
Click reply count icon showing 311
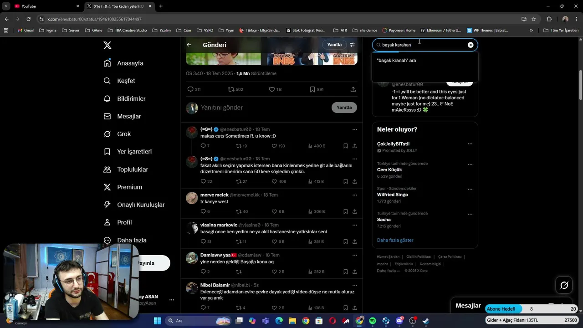(x=190, y=89)
